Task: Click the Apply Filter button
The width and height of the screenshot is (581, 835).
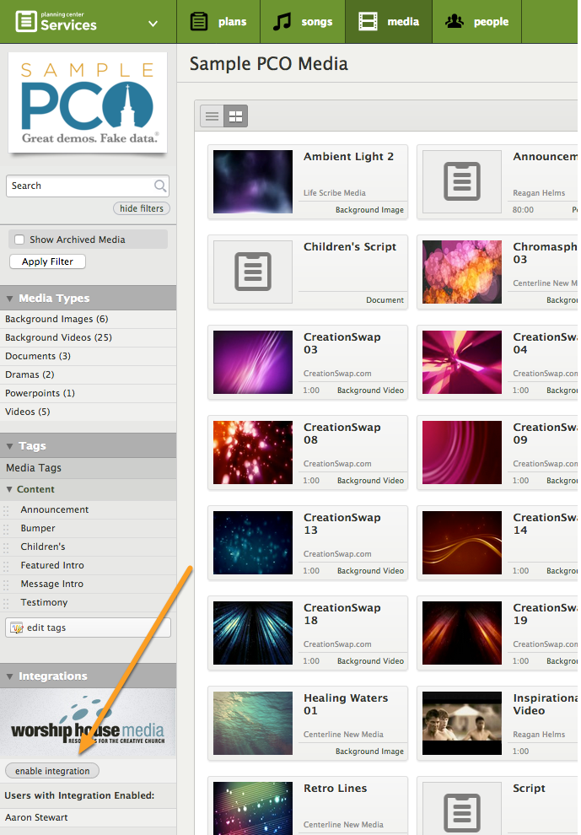Action: coord(47,261)
